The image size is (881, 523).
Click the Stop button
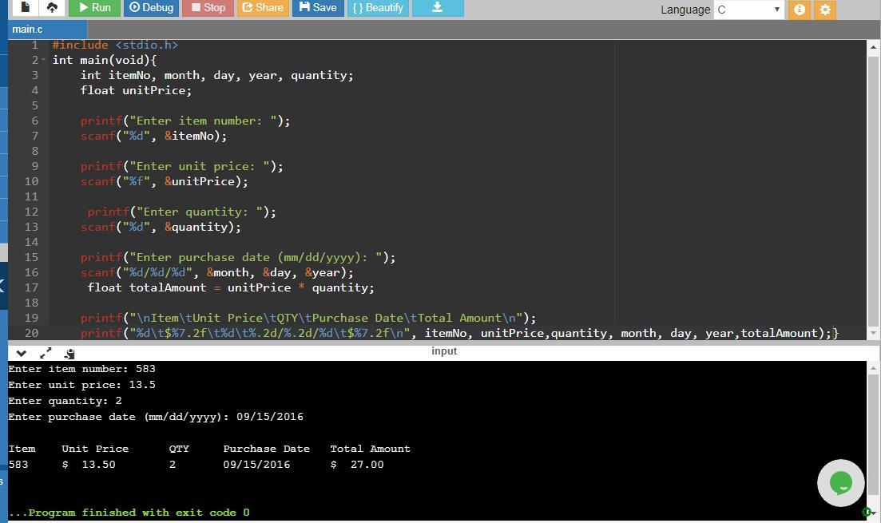point(207,7)
